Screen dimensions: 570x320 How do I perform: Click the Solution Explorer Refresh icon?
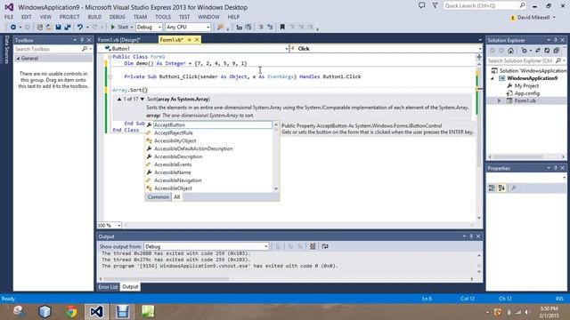547,51
